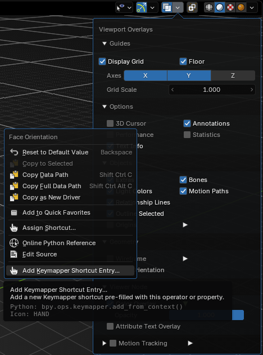Viewport: 263px width, 355px height.
Task: Open the Origins options popover arrow
Action: (x=185, y=225)
